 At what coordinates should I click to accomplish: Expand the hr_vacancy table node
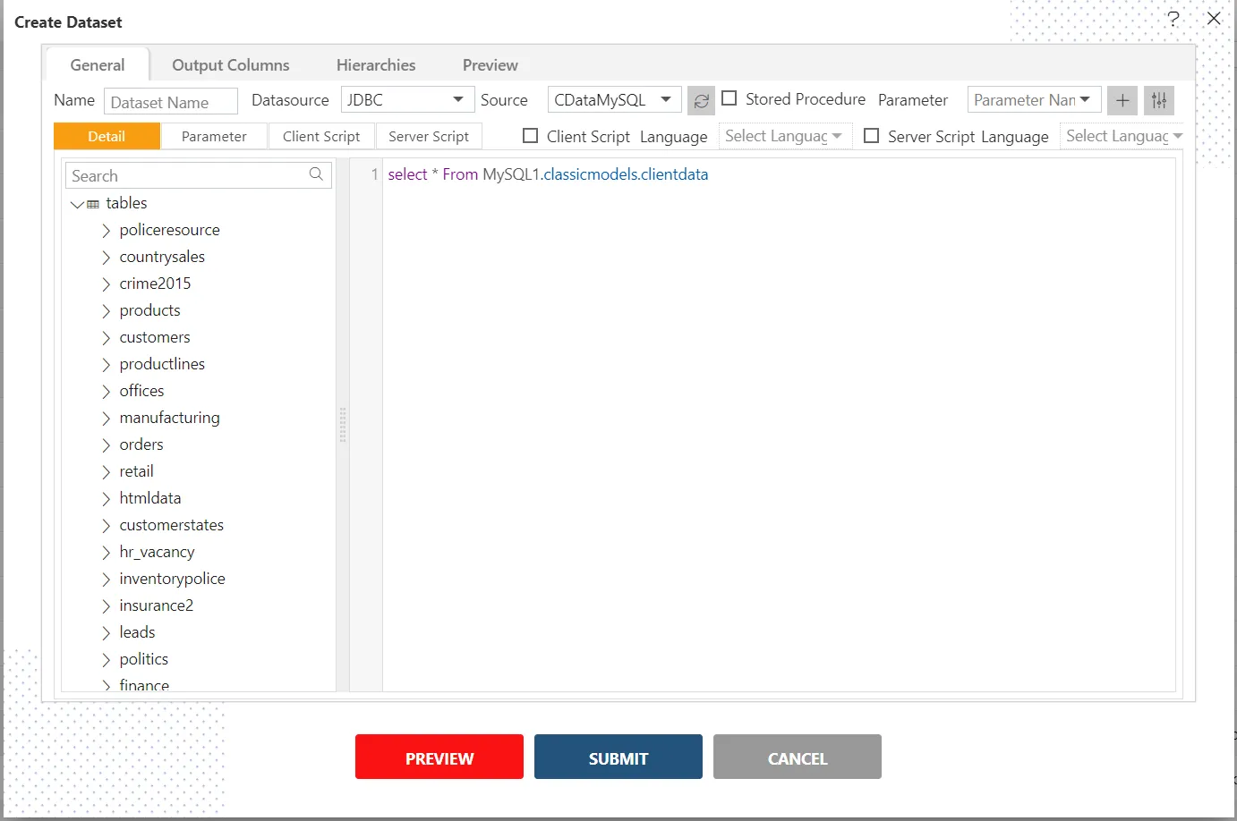click(107, 553)
